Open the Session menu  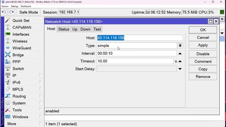[5, 6]
